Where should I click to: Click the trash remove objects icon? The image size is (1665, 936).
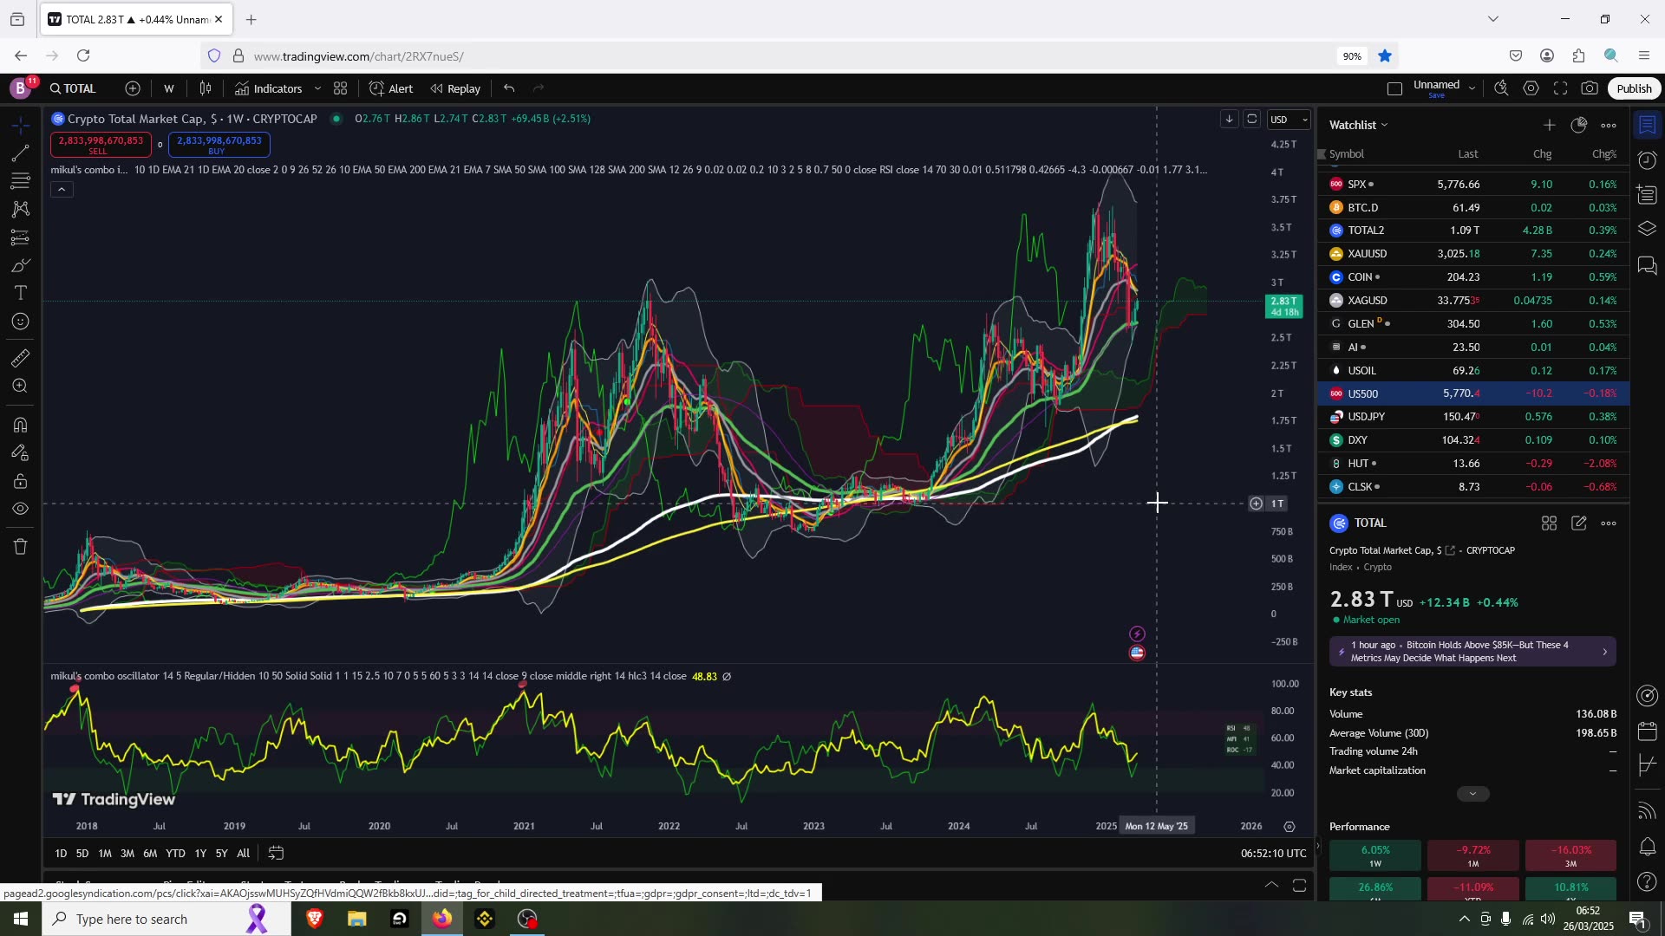[20, 547]
